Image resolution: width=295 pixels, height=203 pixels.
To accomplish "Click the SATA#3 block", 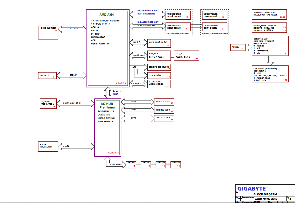I will point(176,165).
